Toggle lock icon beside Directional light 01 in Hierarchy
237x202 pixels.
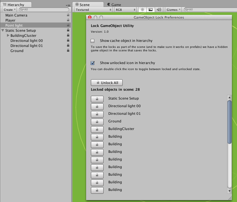68,45
